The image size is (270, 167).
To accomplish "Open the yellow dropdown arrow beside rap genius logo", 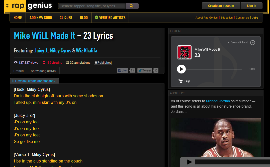I will [x=7, y=6].
